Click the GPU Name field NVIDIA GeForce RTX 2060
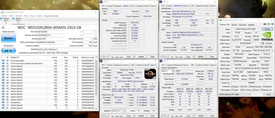275x118 pixels. tap(246, 29)
